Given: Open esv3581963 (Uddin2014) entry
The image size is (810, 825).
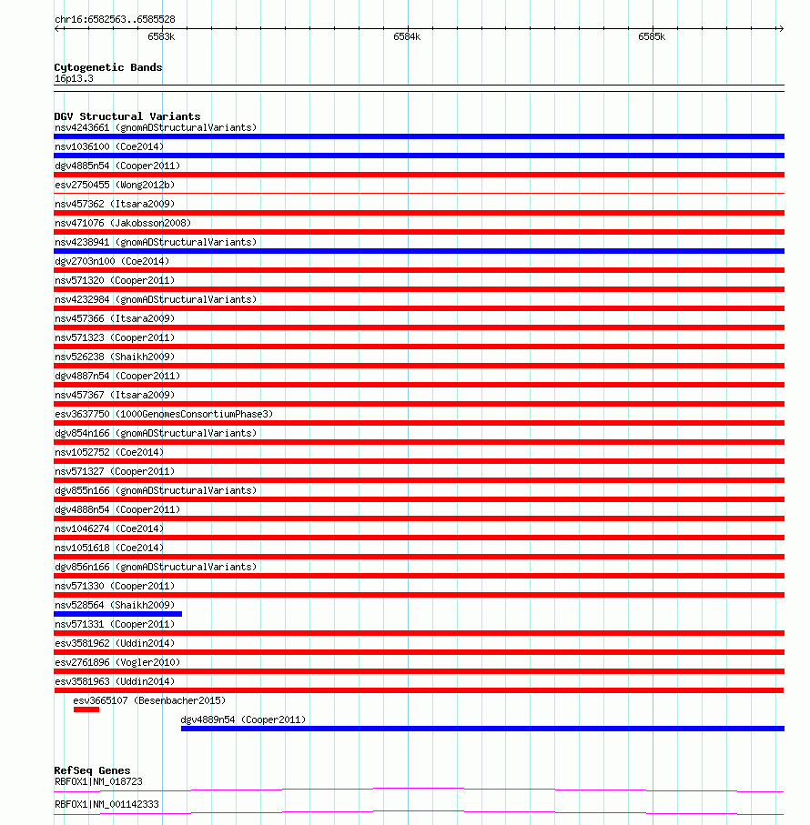Looking at the screenshot, I should pyautogui.click(x=114, y=682).
